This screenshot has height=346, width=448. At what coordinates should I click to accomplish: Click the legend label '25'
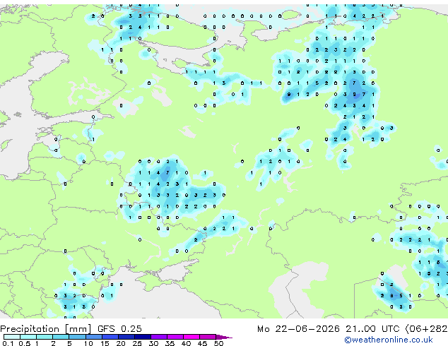(x=137, y=343)
